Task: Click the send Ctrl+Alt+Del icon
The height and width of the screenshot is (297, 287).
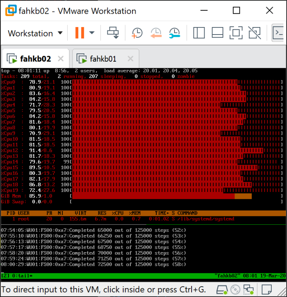Action: click(x=113, y=33)
